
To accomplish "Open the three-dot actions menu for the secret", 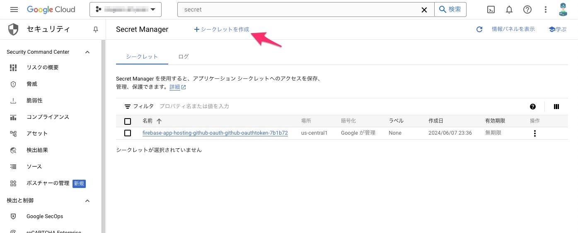I will pyautogui.click(x=535, y=133).
